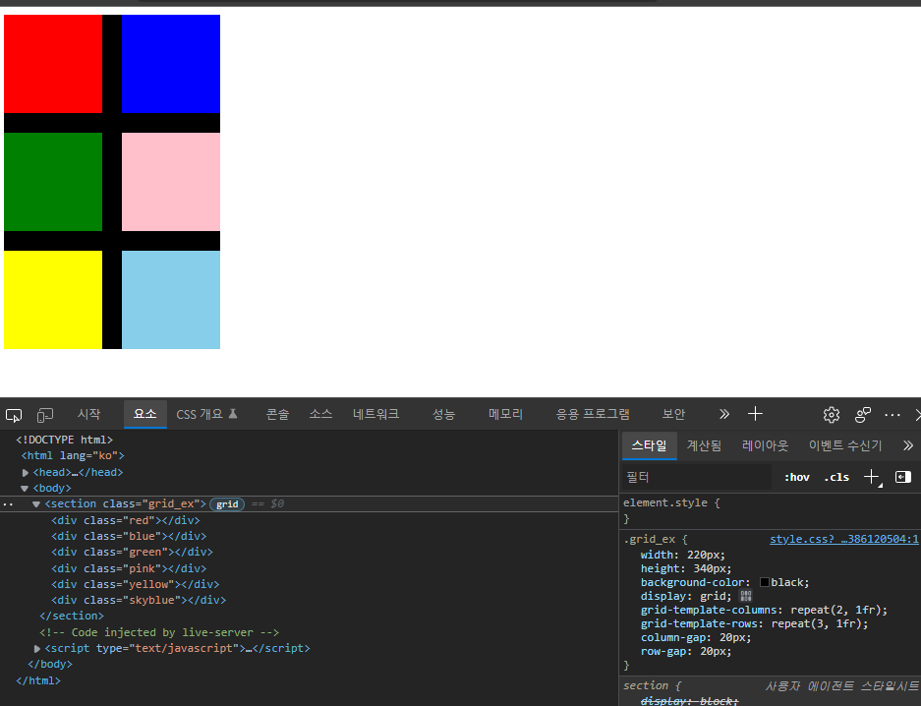The image size is (921, 706).
Task: Open the grid editor icon next to display
Action: [x=746, y=596]
